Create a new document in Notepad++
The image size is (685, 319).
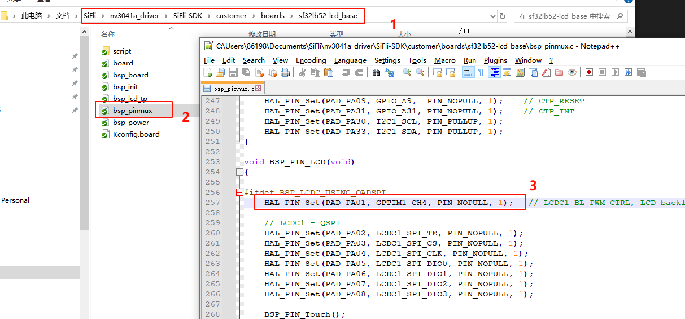pyautogui.click(x=207, y=72)
